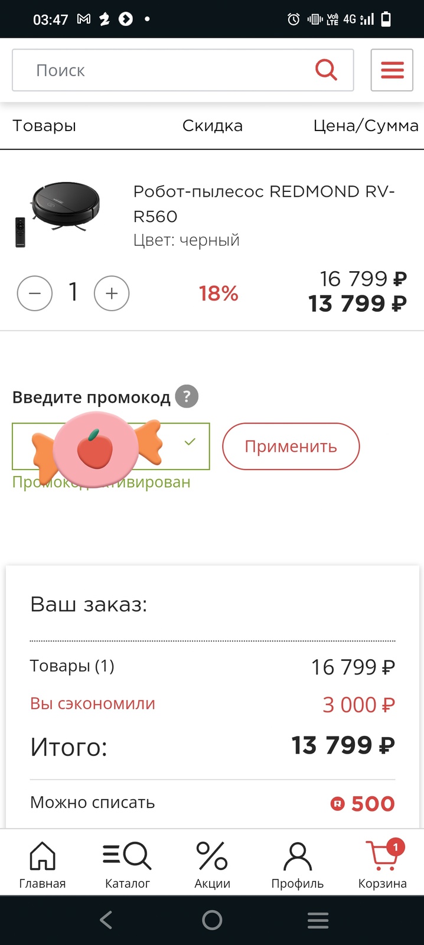The image size is (424, 945).
Task: Tap the bonus points 500 amount
Action: point(363,803)
